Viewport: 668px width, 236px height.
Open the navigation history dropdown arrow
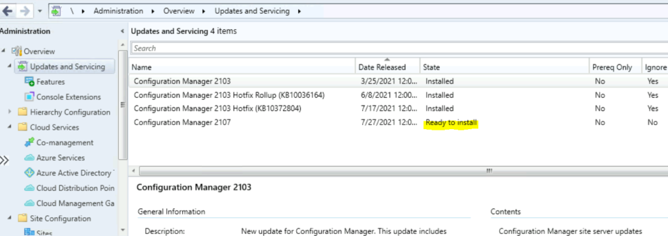click(x=40, y=12)
